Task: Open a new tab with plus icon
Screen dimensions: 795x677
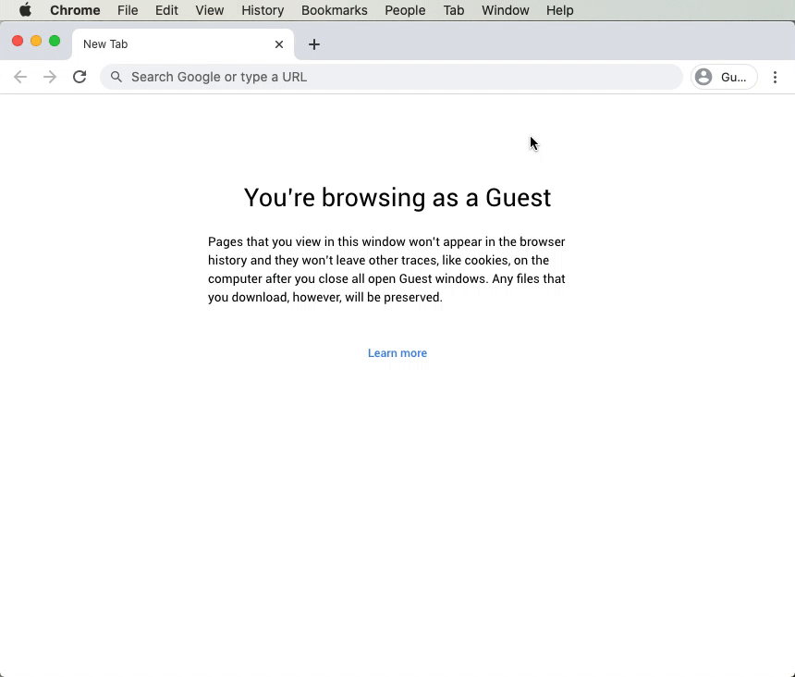Action: [x=314, y=44]
